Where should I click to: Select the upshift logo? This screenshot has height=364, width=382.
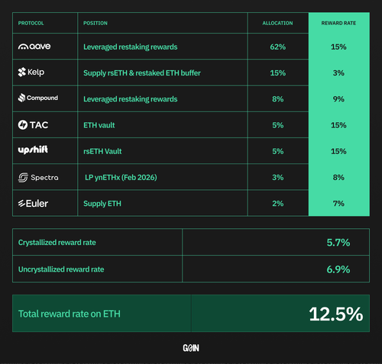coord(33,150)
